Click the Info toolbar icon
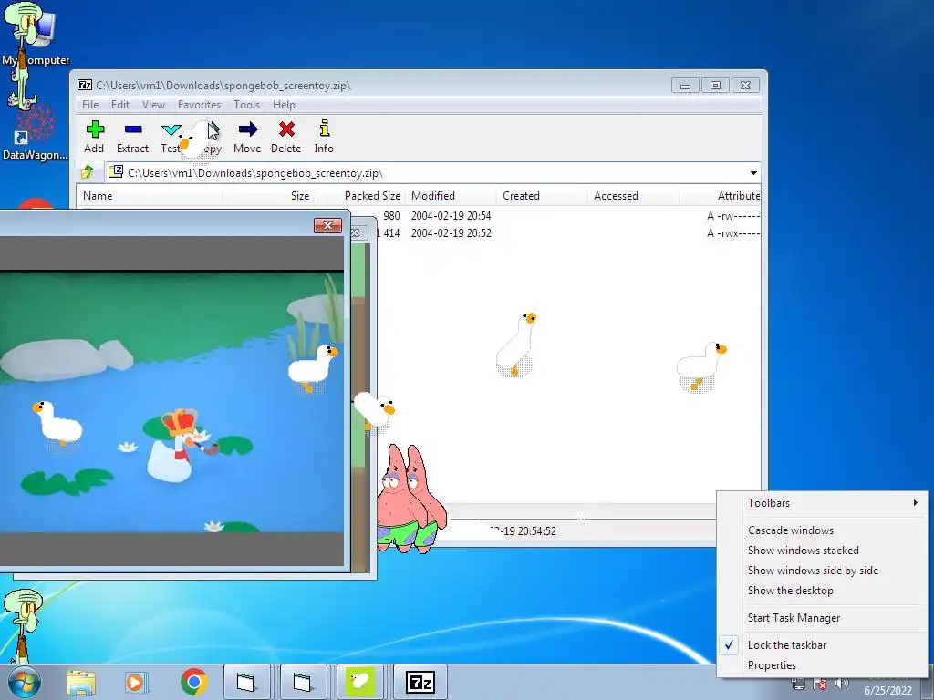The image size is (934, 700). pos(324,137)
